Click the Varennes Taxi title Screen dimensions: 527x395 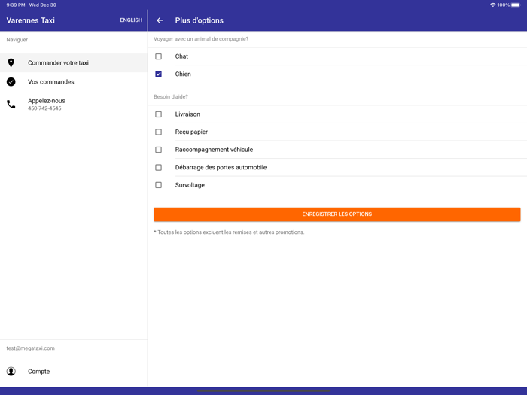[x=31, y=20]
